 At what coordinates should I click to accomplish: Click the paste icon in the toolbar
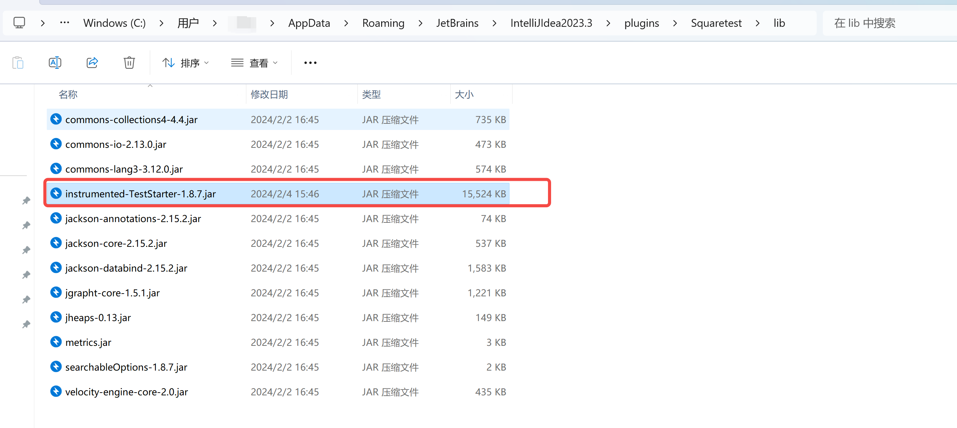pyautogui.click(x=18, y=63)
